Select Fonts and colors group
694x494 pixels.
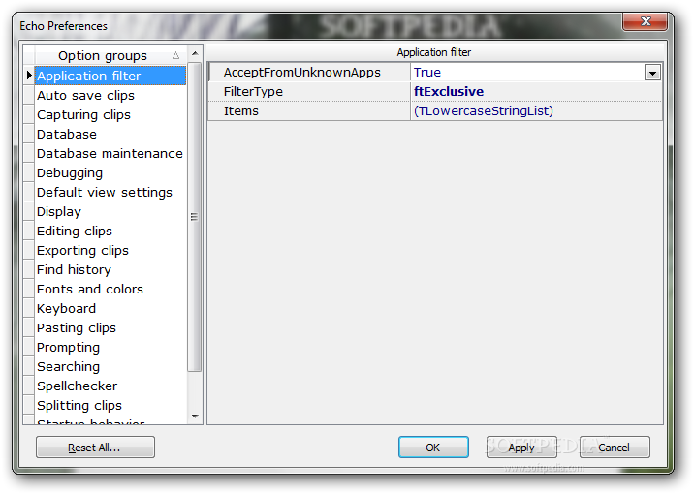pyautogui.click(x=110, y=290)
